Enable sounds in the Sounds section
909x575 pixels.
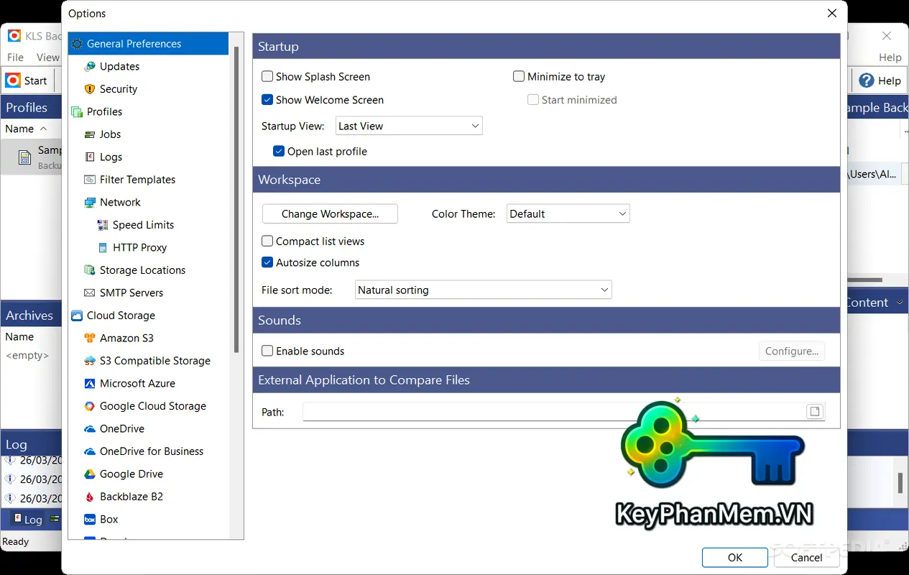pyautogui.click(x=267, y=351)
